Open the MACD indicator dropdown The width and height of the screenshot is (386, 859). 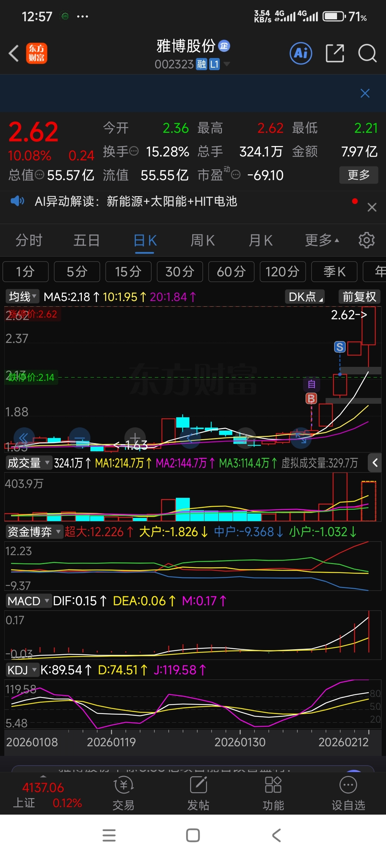click(28, 601)
